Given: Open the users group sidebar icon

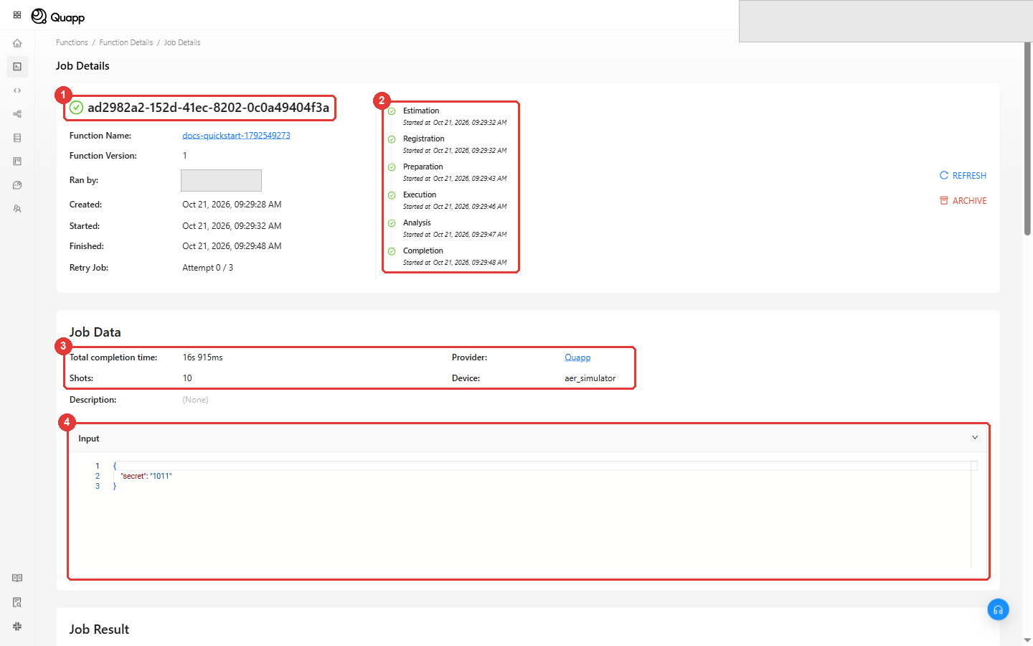Looking at the screenshot, I should (17, 209).
